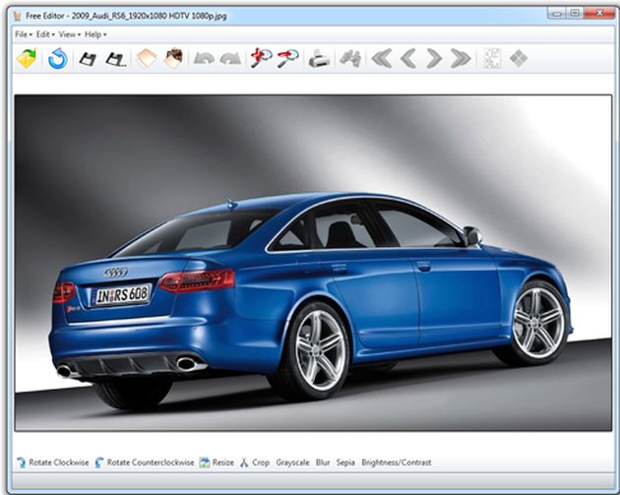Image resolution: width=620 pixels, height=495 pixels.
Task: Click the Resize picture icon
Action: (x=205, y=463)
